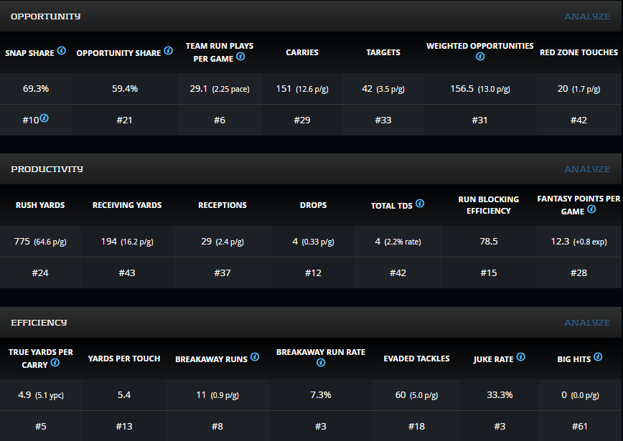Click the Efficiency section header
The height and width of the screenshot is (441, 623).
(x=39, y=323)
